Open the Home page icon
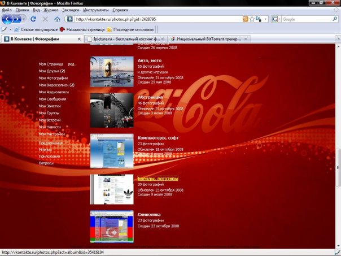The height and width of the screenshot is (256, 341). tap(57, 19)
